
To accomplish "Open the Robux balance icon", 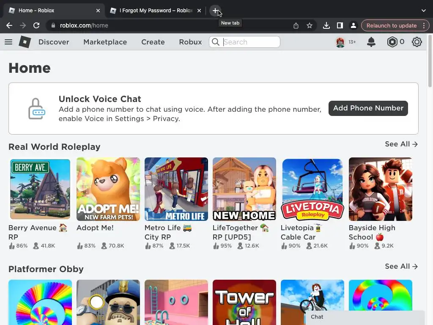I will point(392,42).
